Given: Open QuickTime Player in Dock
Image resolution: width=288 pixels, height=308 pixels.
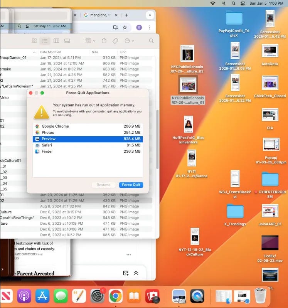Looking at the screenshot, I should [x=197, y=296].
